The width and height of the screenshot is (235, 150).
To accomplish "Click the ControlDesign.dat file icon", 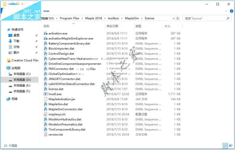I will click(x=46, y=54).
